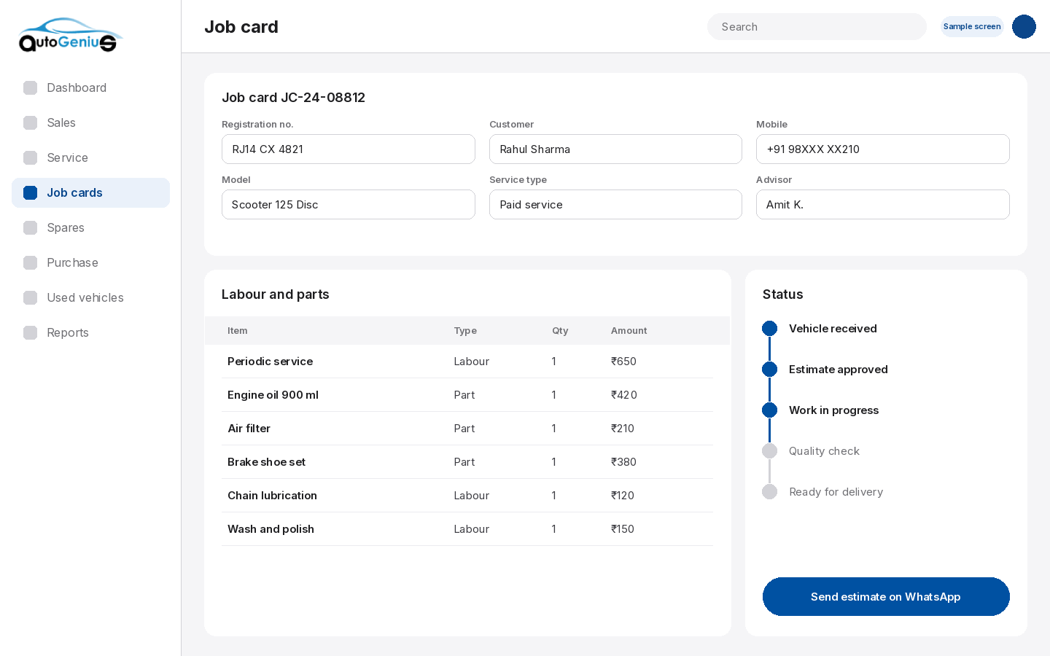Click the Sales sidebar icon

coord(30,122)
